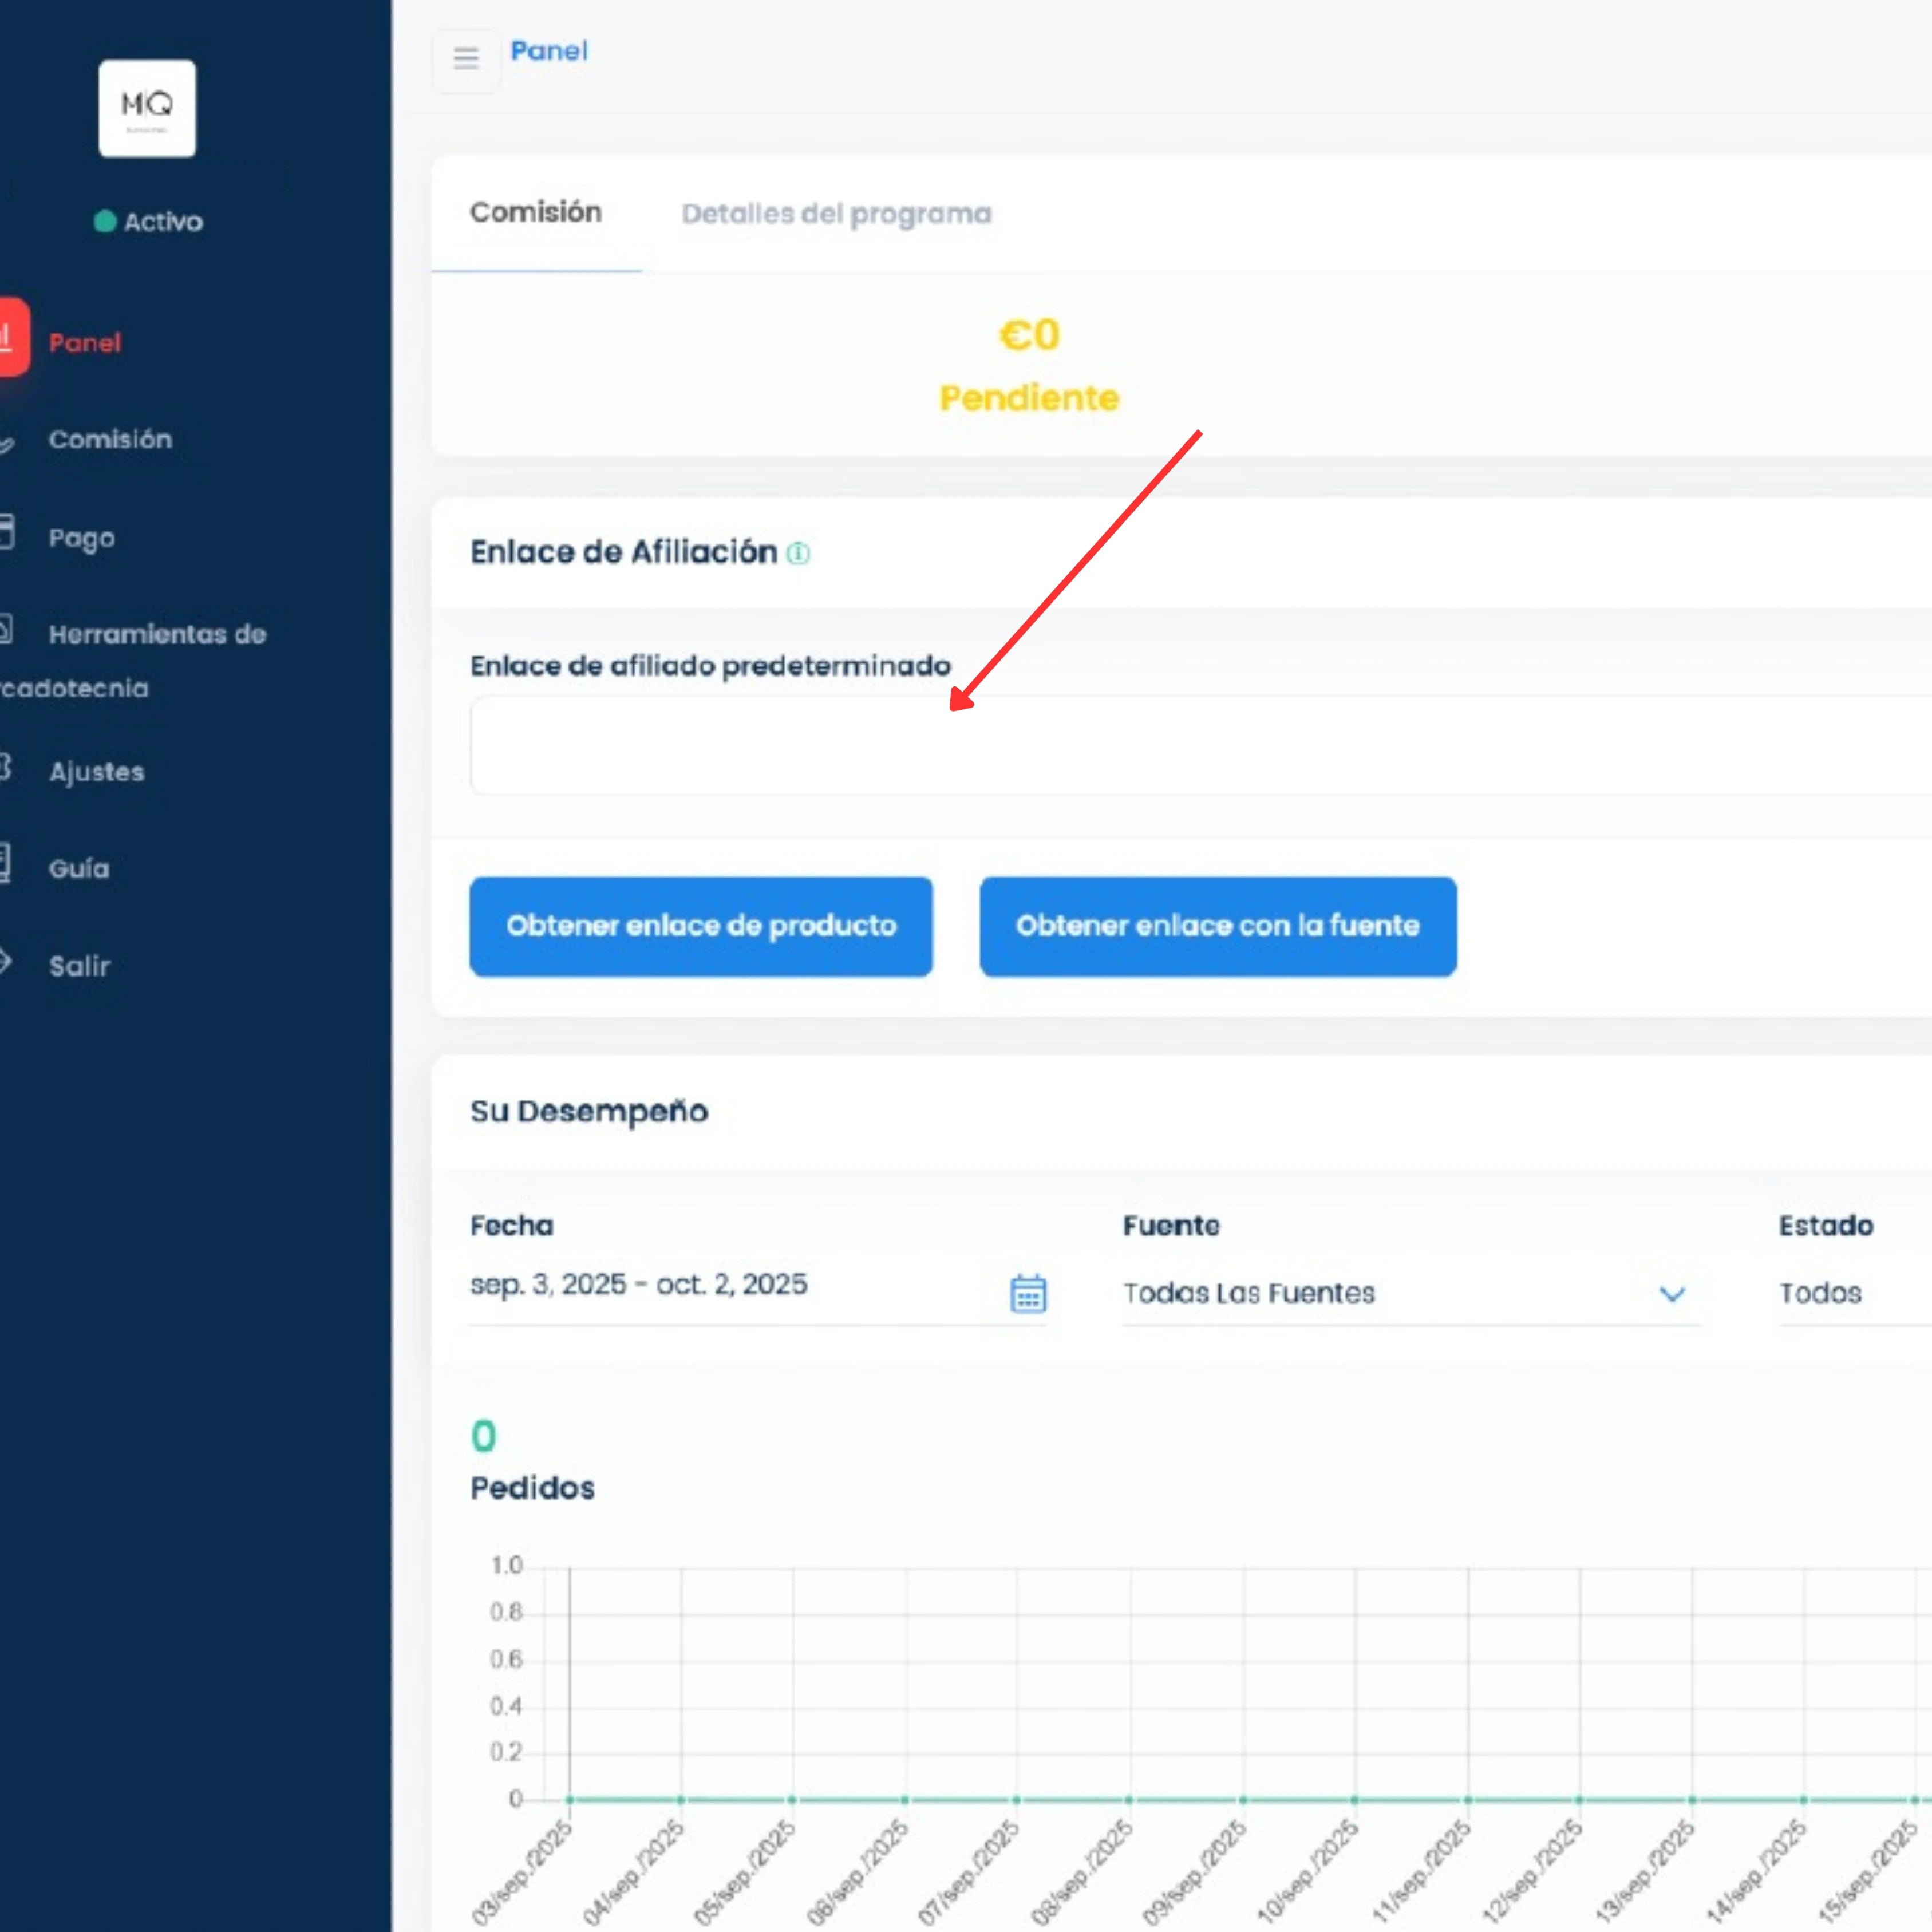1932x1932 pixels.
Task: Select the Comisión tab
Action: [x=536, y=213]
